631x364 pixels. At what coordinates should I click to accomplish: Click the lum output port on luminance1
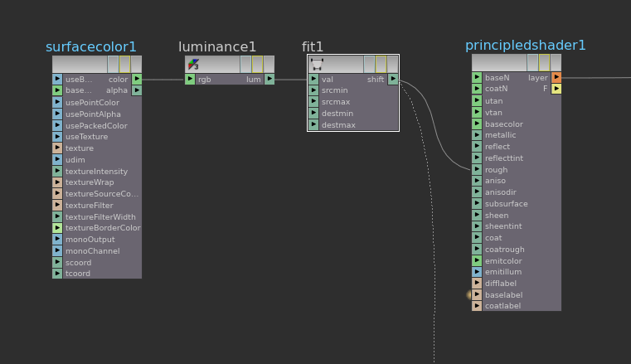(x=269, y=80)
